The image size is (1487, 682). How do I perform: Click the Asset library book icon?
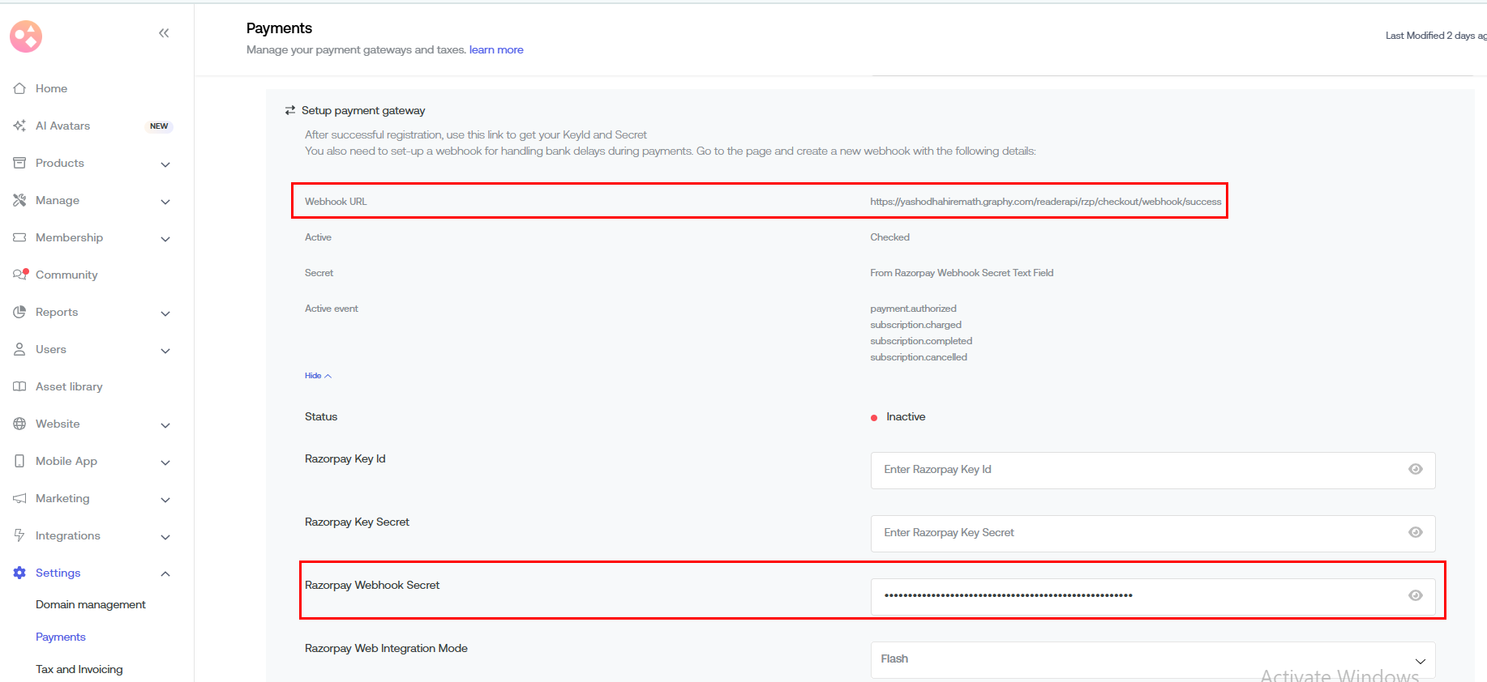19,386
